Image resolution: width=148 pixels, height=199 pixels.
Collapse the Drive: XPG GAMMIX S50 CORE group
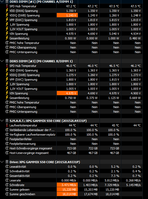2,162
